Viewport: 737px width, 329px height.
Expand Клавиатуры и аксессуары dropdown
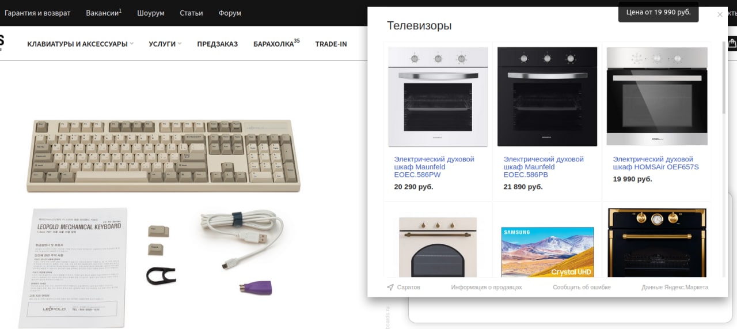coord(80,44)
